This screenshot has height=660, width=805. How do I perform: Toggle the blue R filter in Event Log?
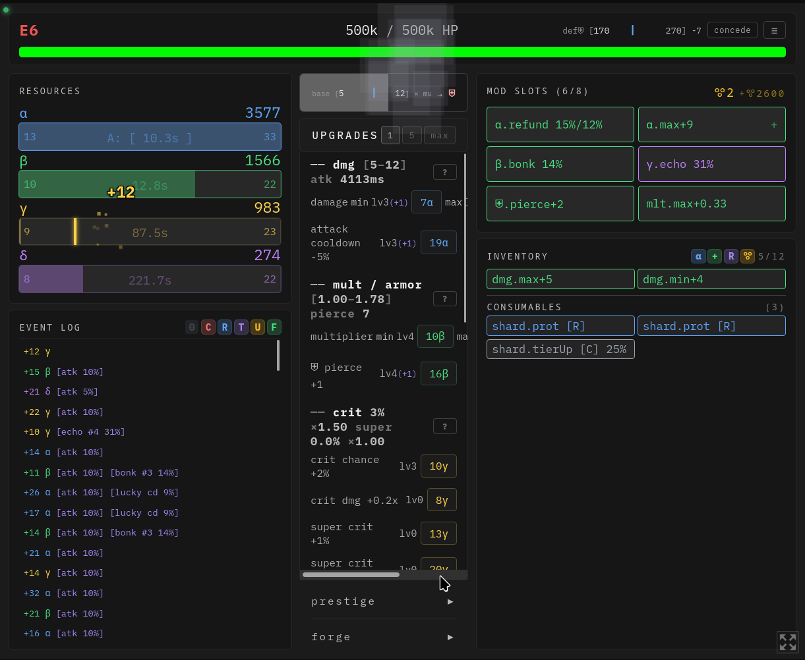click(225, 327)
